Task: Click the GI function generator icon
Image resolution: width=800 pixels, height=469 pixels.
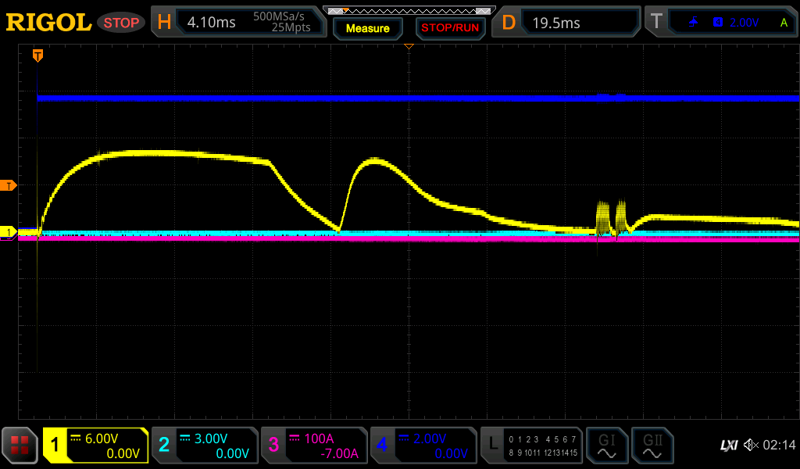Action: point(606,446)
